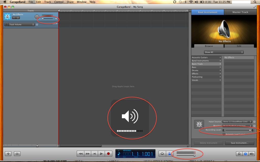Solo the No Effects track with headphones icon
The image size is (260, 162).
[18, 18]
